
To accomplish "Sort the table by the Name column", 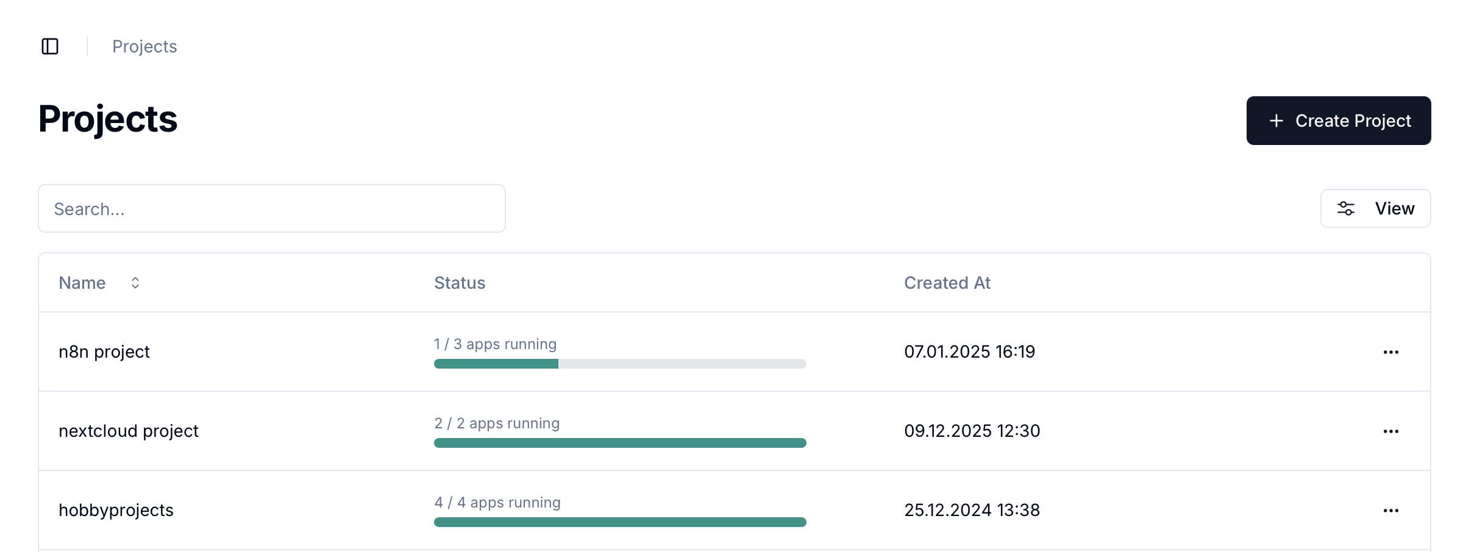I will coord(82,282).
